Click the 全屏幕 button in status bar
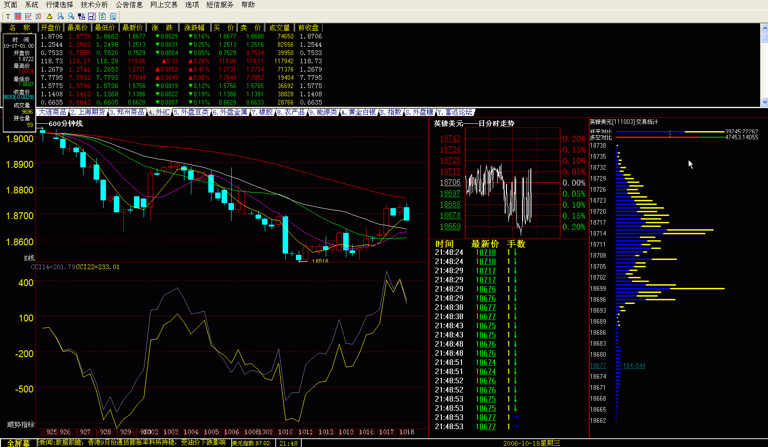 pyautogui.click(x=18, y=443)
